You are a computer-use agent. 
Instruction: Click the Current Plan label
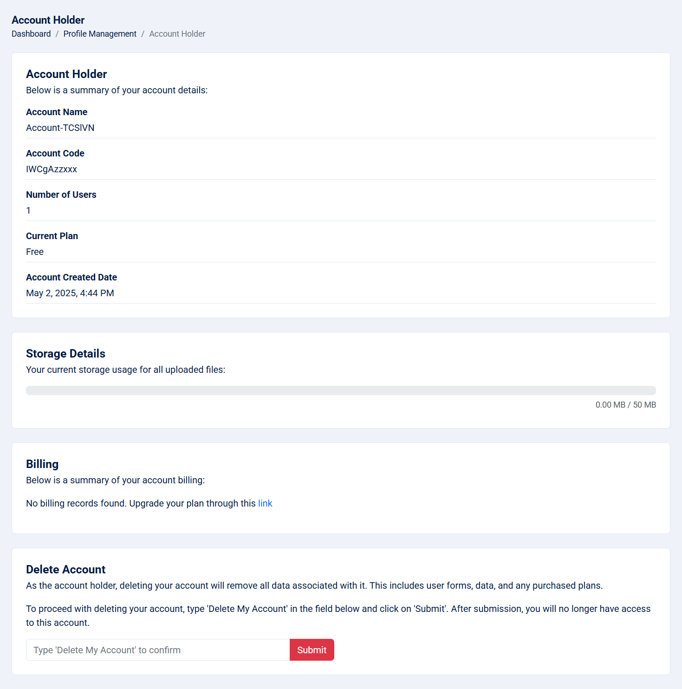[x=52, y=236]
